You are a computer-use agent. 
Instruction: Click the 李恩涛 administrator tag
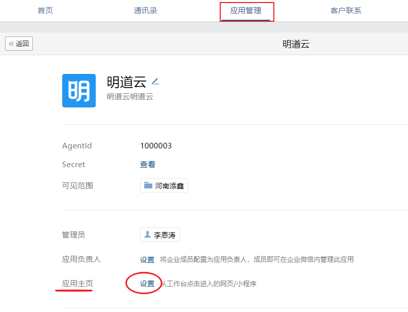click(160, 235)
